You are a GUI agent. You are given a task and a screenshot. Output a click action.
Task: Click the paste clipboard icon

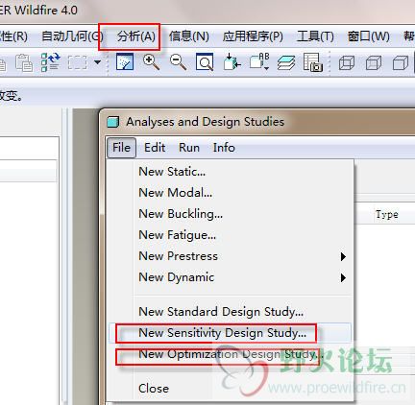[24, 62]
